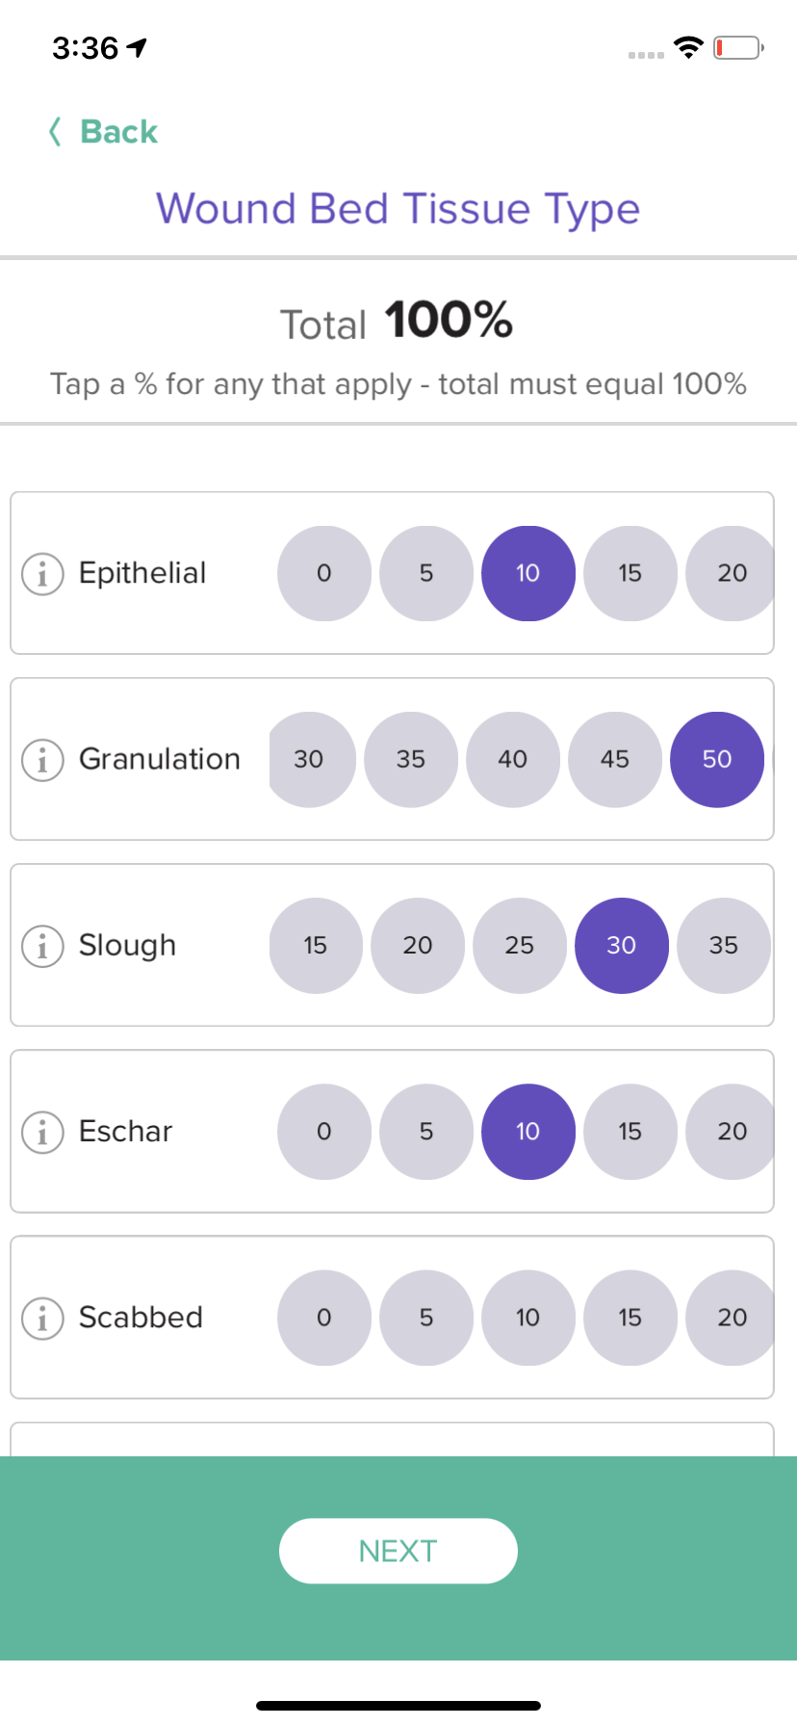This screenshot has height=1726, width=797.
Task: Tap the Eschar info icon
Action: click(42, 1132)
